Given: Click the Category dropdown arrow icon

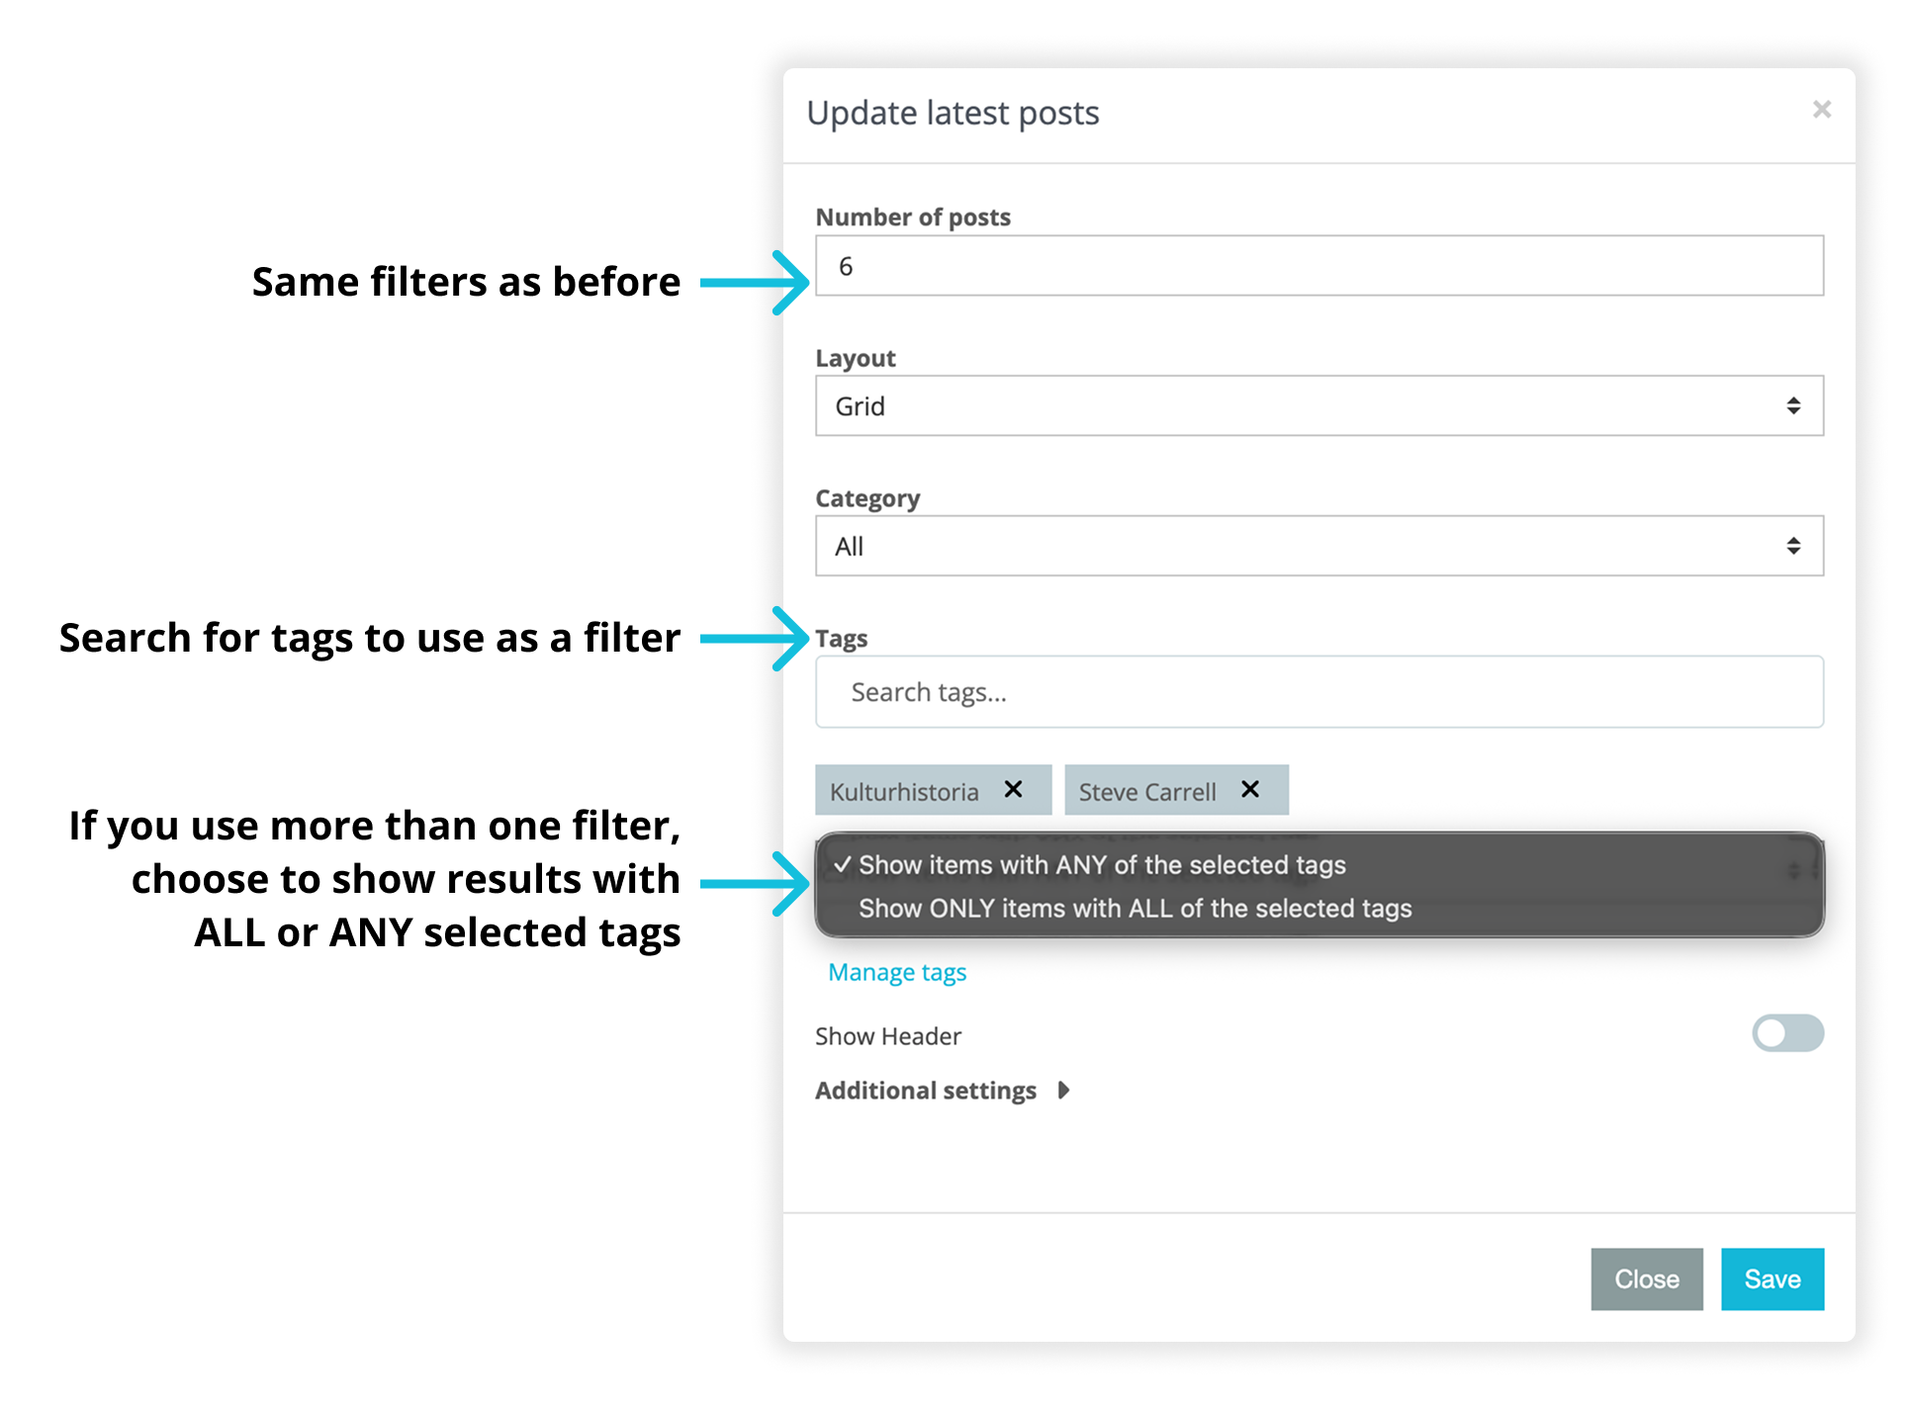Looking at the screenshot, I should 1792,546.
